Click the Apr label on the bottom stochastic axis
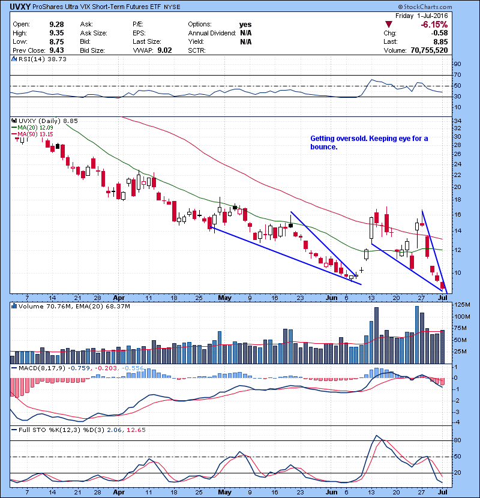The height and width of the screenshot is (498, 480). [x=119, y=492]
